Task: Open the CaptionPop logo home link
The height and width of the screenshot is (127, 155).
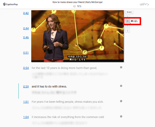Action: click(x=11, y=4)
